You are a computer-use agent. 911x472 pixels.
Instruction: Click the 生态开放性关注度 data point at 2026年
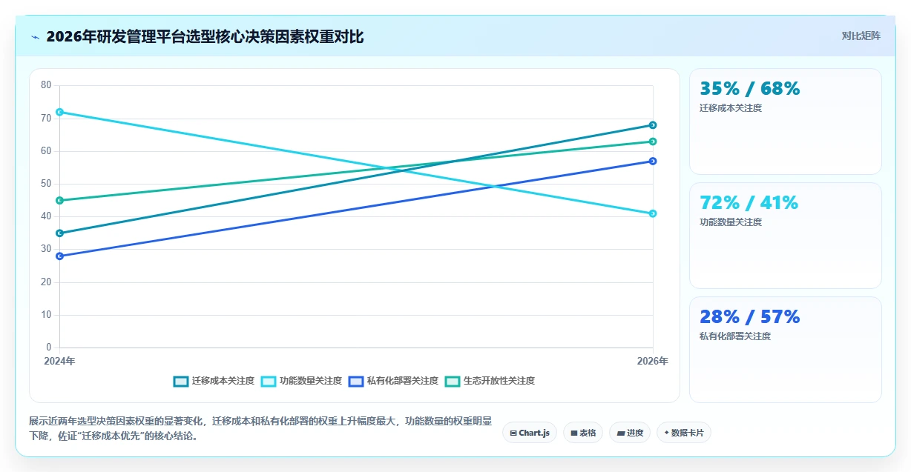click(653, 142)
